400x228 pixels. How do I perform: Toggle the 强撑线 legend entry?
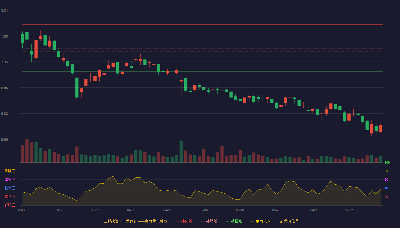[234, 221]
